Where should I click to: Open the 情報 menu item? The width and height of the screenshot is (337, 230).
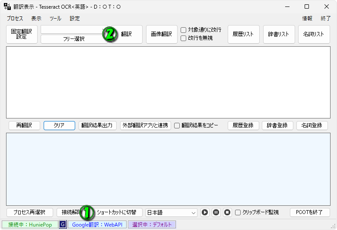click(x=307, y=19)
